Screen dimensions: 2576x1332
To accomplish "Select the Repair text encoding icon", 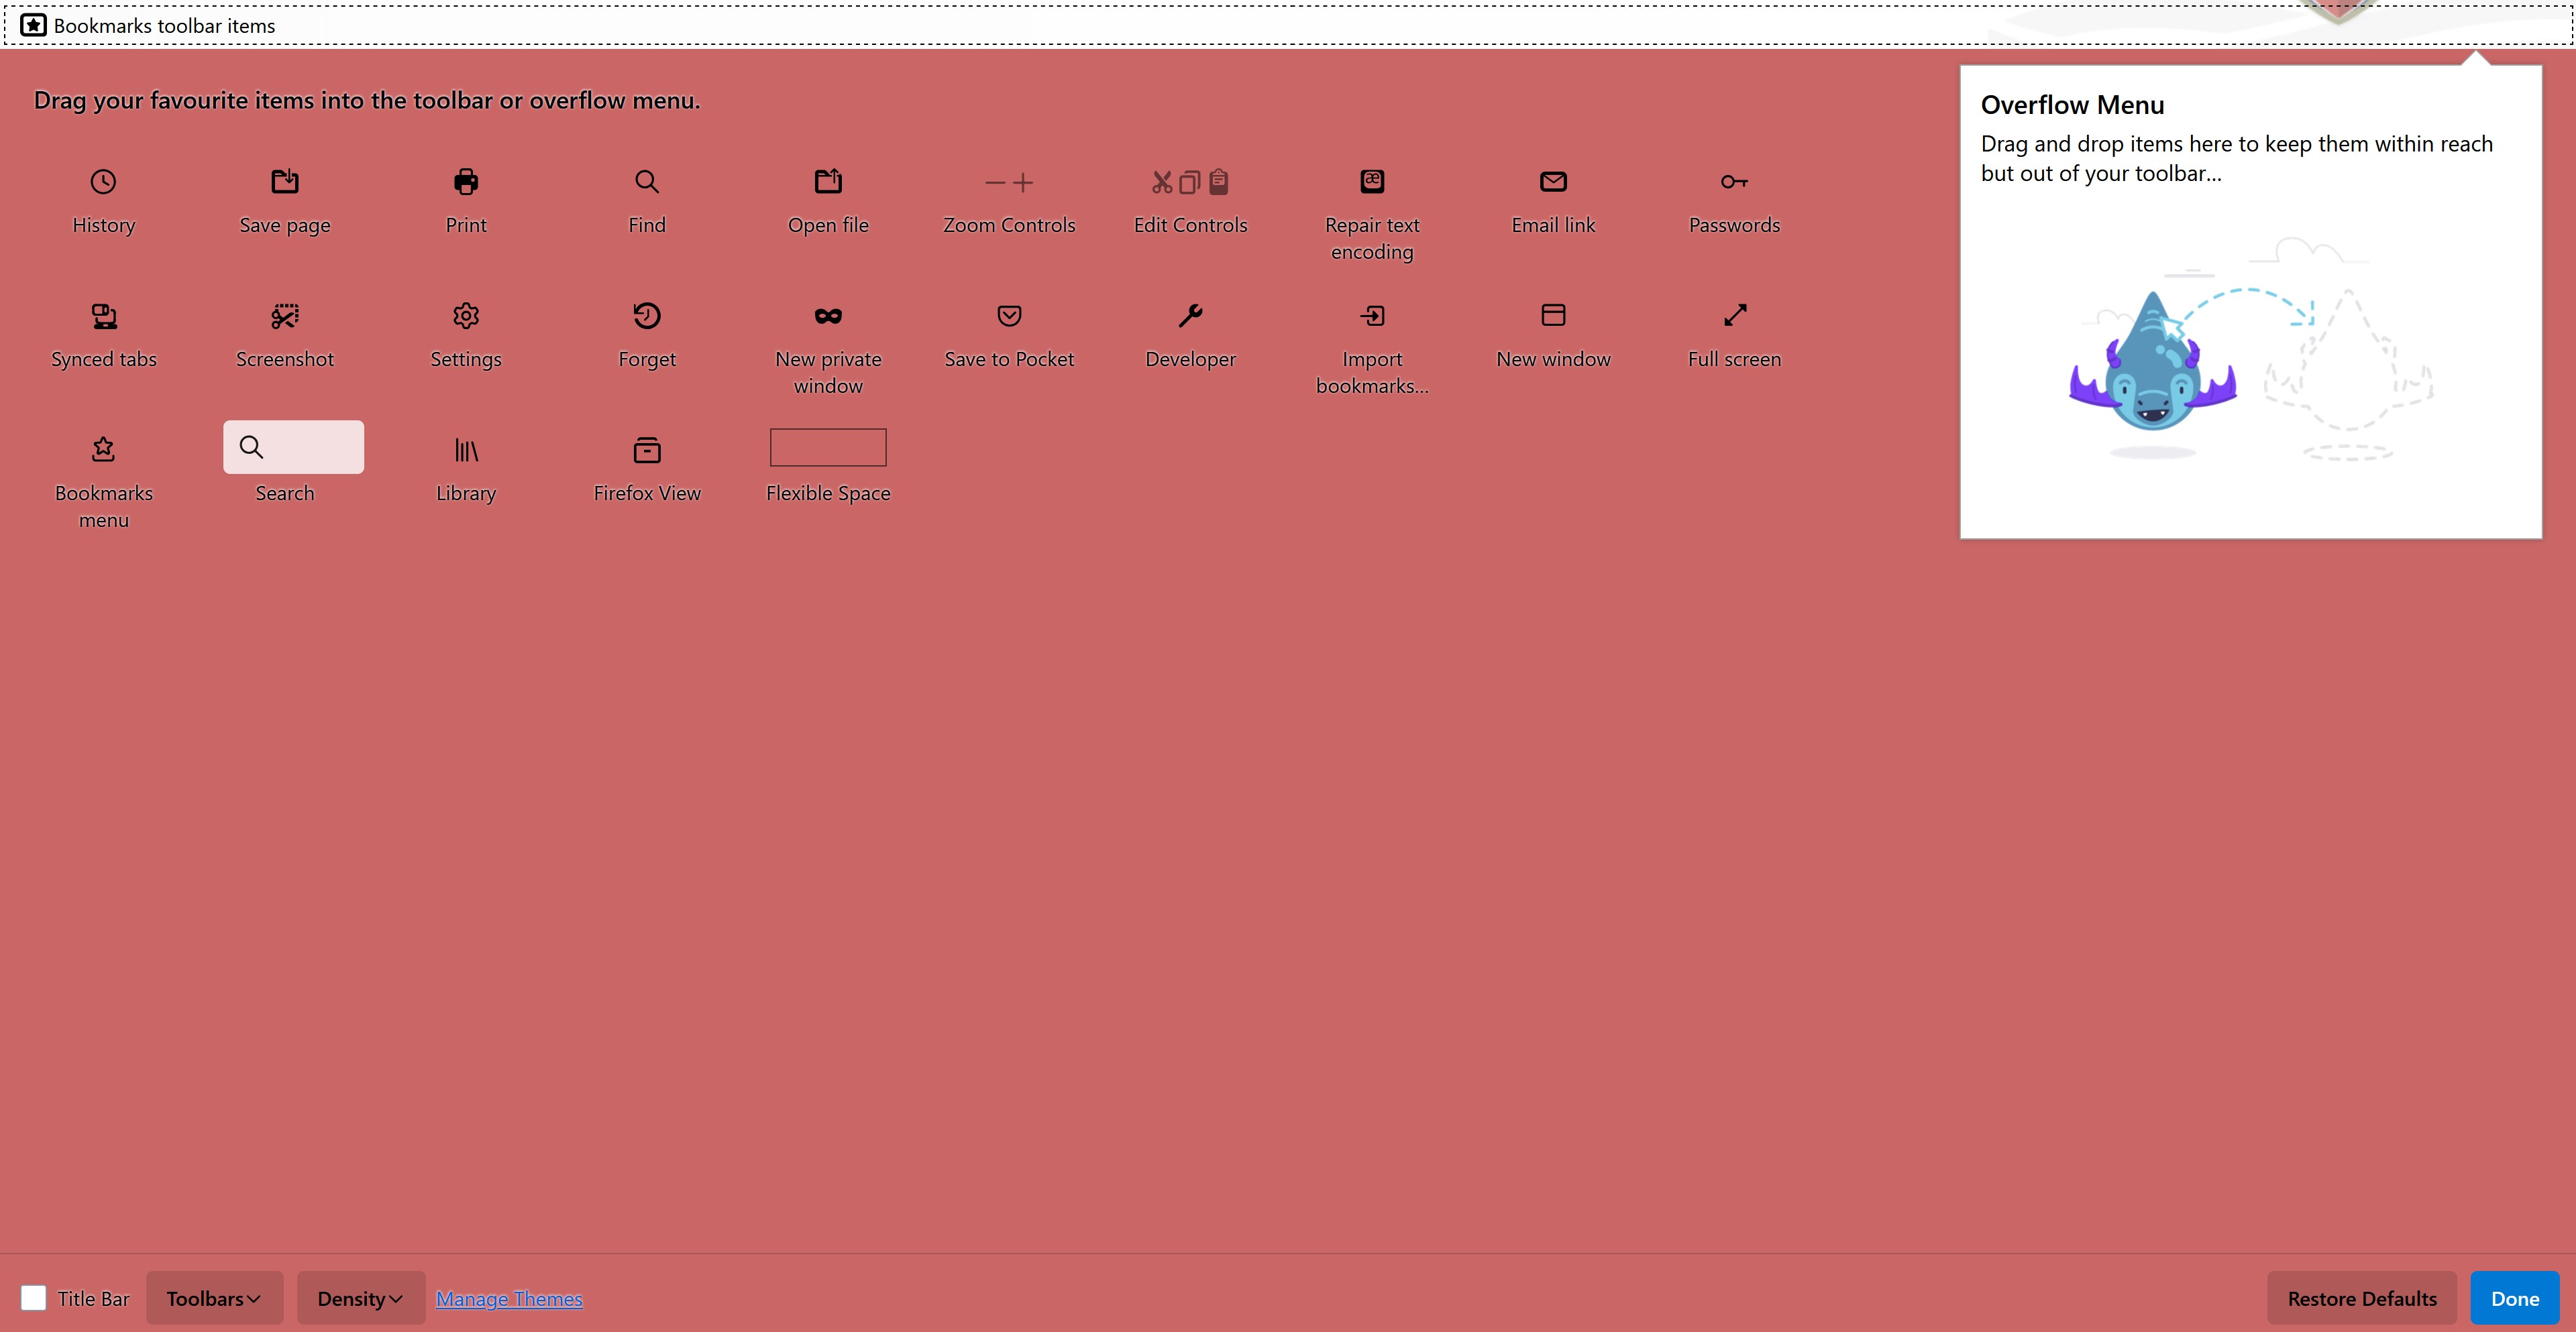I will click(x=1372, y=181).
